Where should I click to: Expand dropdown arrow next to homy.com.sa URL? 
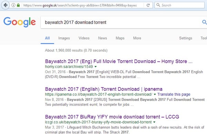point(96,67)
